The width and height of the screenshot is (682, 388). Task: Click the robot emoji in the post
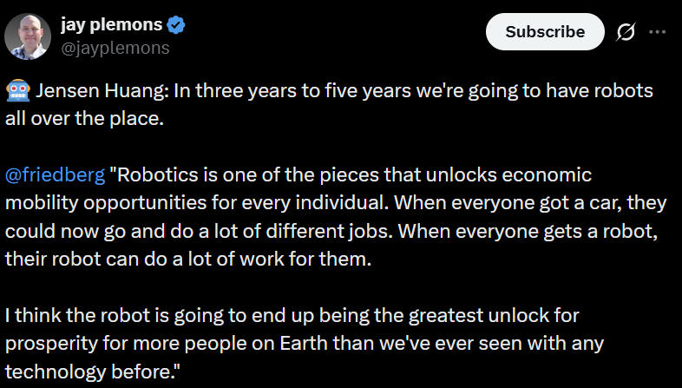pyautogui.click(x=16, y=92)
